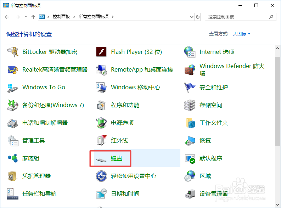Click the scrollbar up arrow

pos(277,48)
